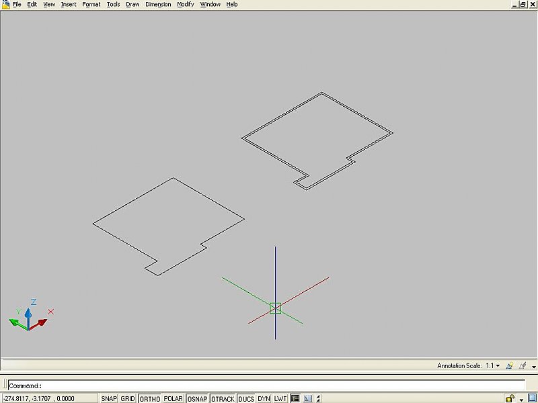The image size is (538, 403).
Task: Open the Help menu
Action: tap(232, 5)
